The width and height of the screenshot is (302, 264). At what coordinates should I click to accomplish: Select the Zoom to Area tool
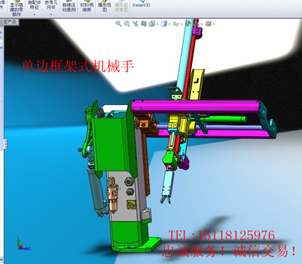click(127, 24)
